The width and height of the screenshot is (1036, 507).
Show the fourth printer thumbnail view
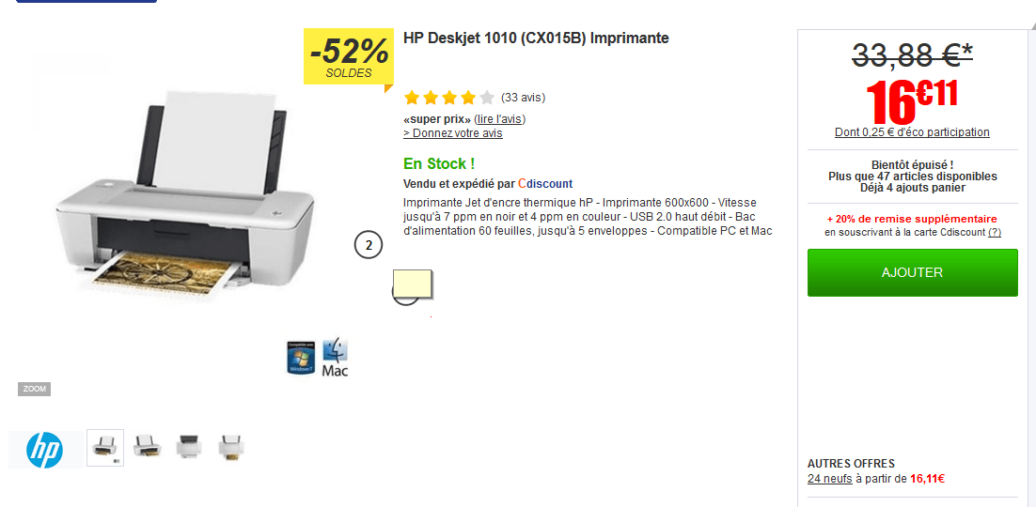pyautogui.click(x=230, y=446)
